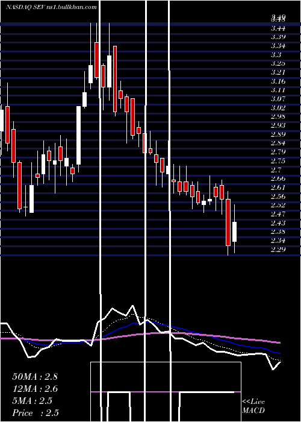
Task: Click the <<Live MACD label
Action: (x=253, y=406)
